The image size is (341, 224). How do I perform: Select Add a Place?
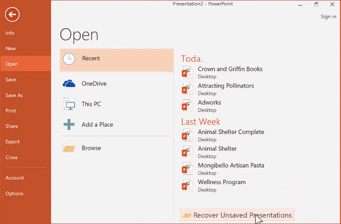pos(117,124)
